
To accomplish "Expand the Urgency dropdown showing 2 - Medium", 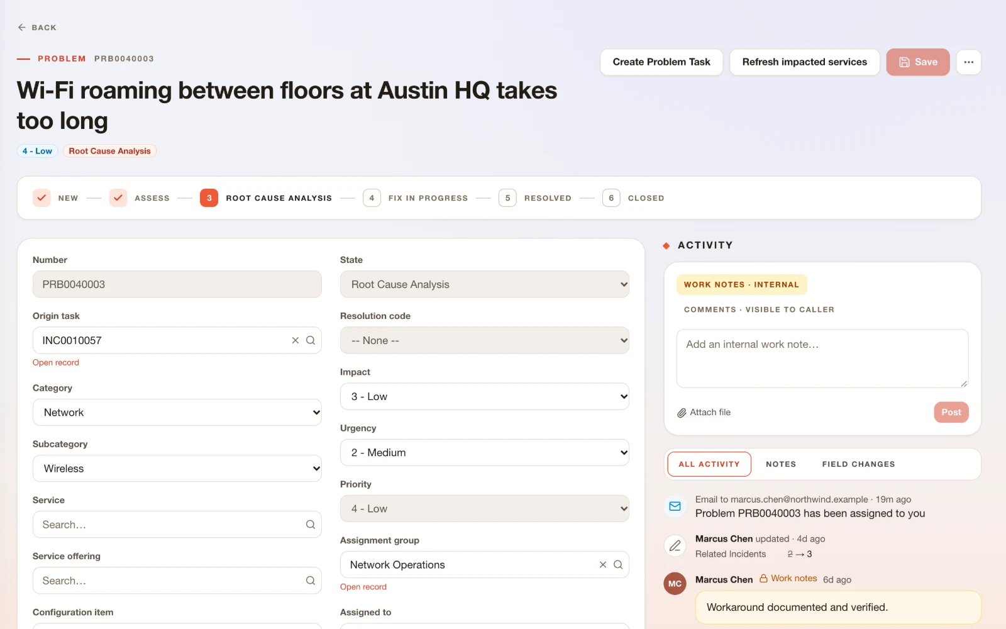I will (x=485, y=452).
